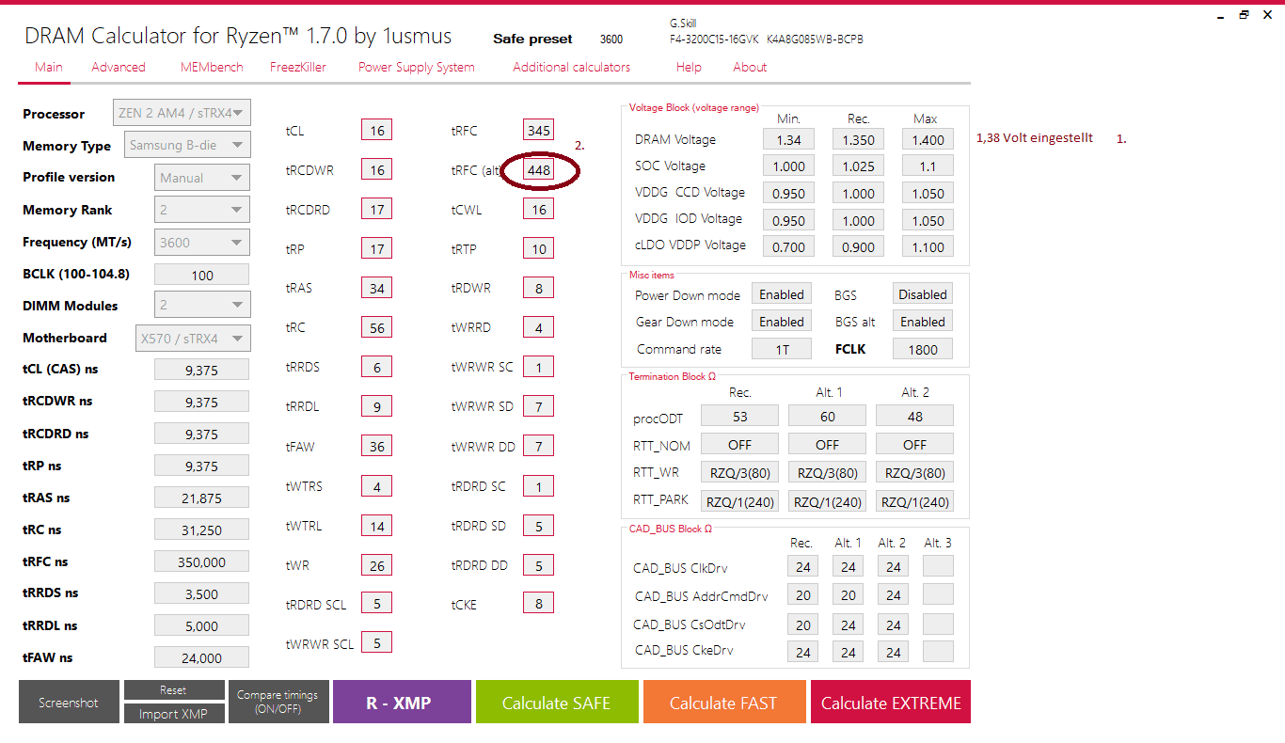This screenshot has width=1285, height=743.
Task: Click procODT Alt. 1 value 60
Action: coord(827,416)
